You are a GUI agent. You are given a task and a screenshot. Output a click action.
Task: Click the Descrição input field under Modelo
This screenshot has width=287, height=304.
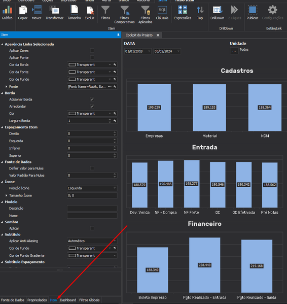(92, 208)
